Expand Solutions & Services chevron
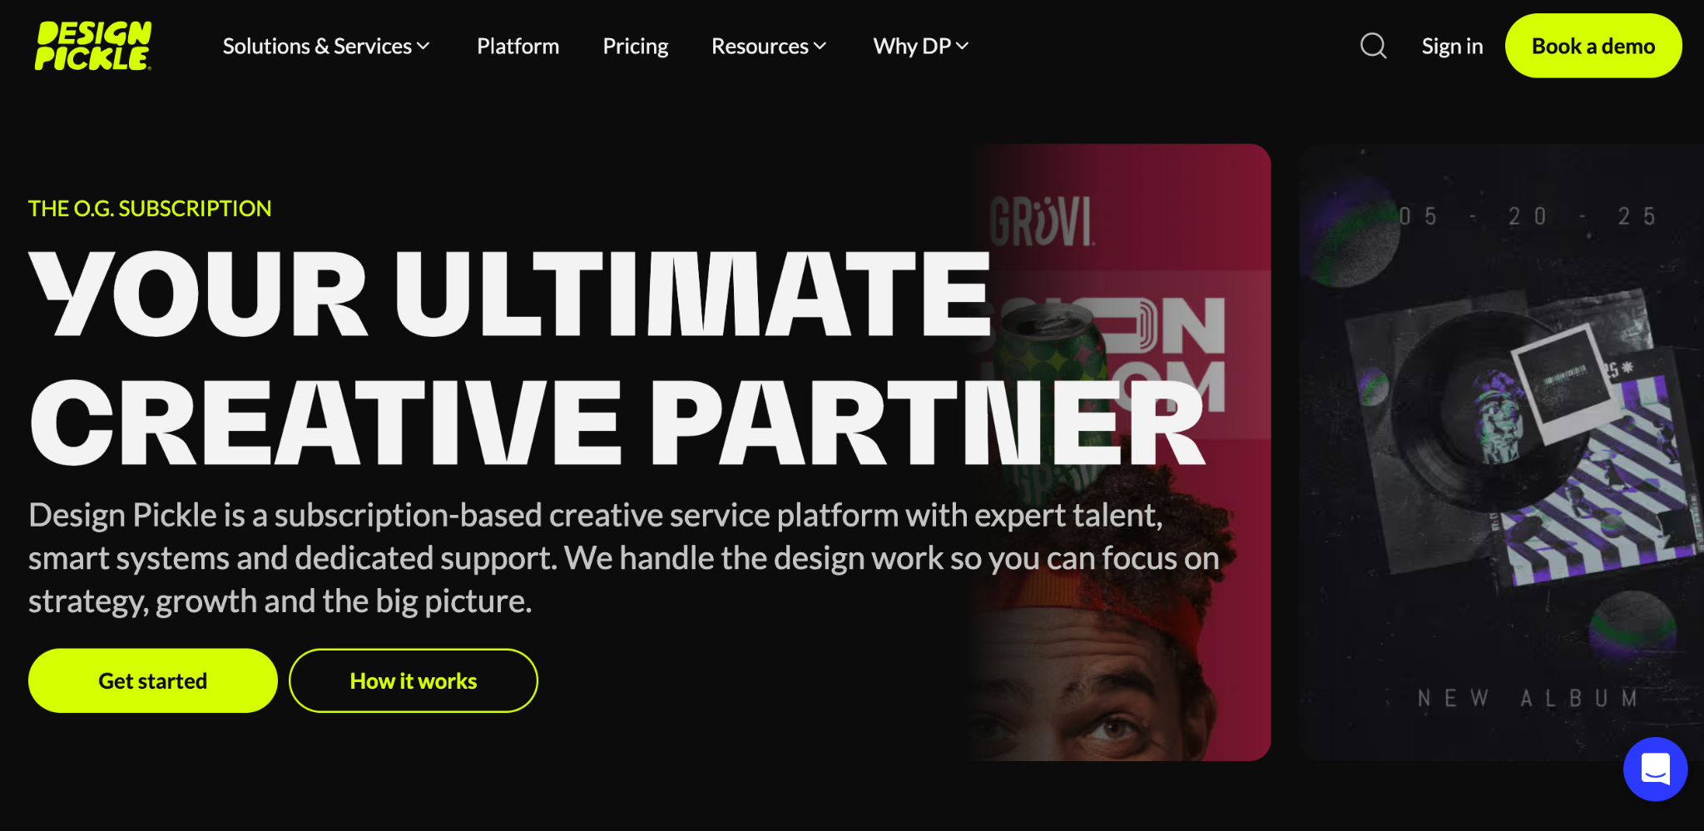The width and height of the screenshot is (1704, 831). tap(424, 47)
